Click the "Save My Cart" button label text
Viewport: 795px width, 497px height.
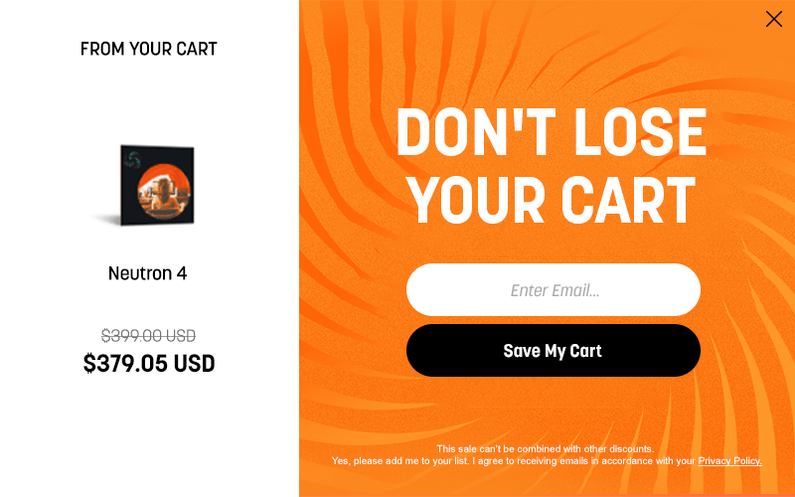click(553, 351)
